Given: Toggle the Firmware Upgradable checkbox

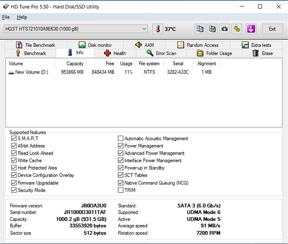Looking at the screenshot, I should pos(14,183).
